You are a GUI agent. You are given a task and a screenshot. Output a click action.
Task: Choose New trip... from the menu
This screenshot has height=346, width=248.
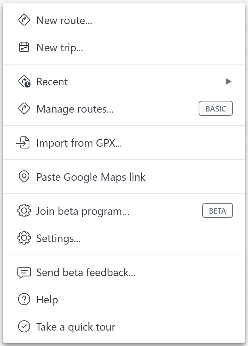point(124,47)
